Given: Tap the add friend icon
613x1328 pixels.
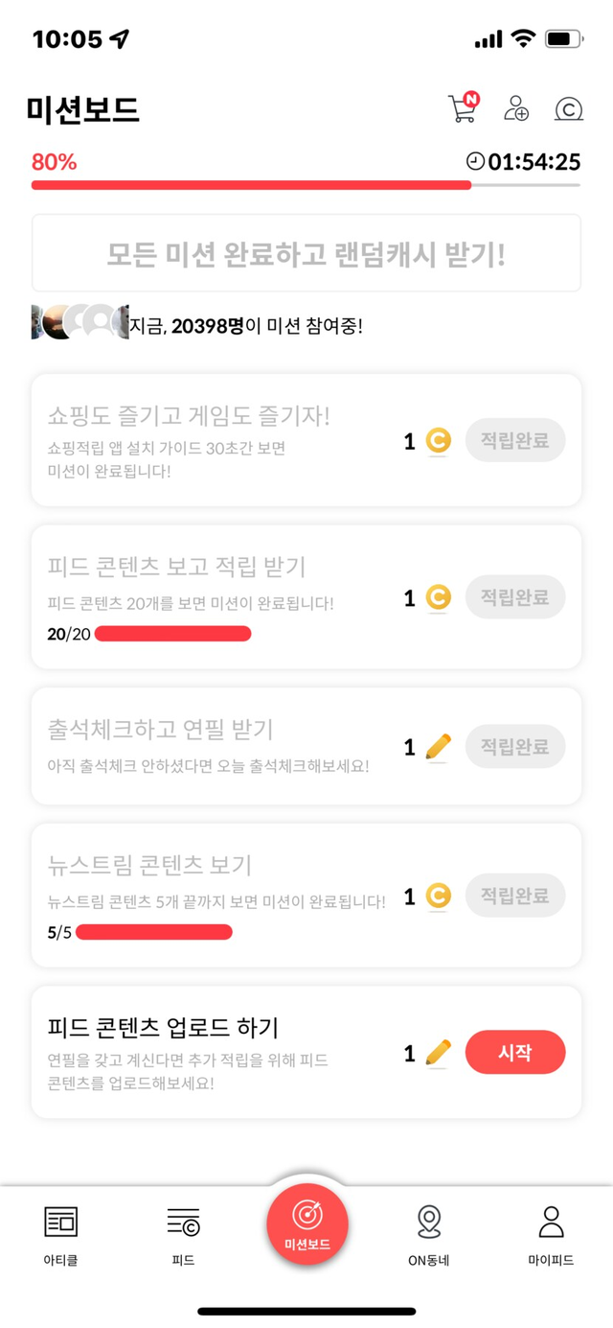Looking at the screenshot, I should [x=516, y=108].
